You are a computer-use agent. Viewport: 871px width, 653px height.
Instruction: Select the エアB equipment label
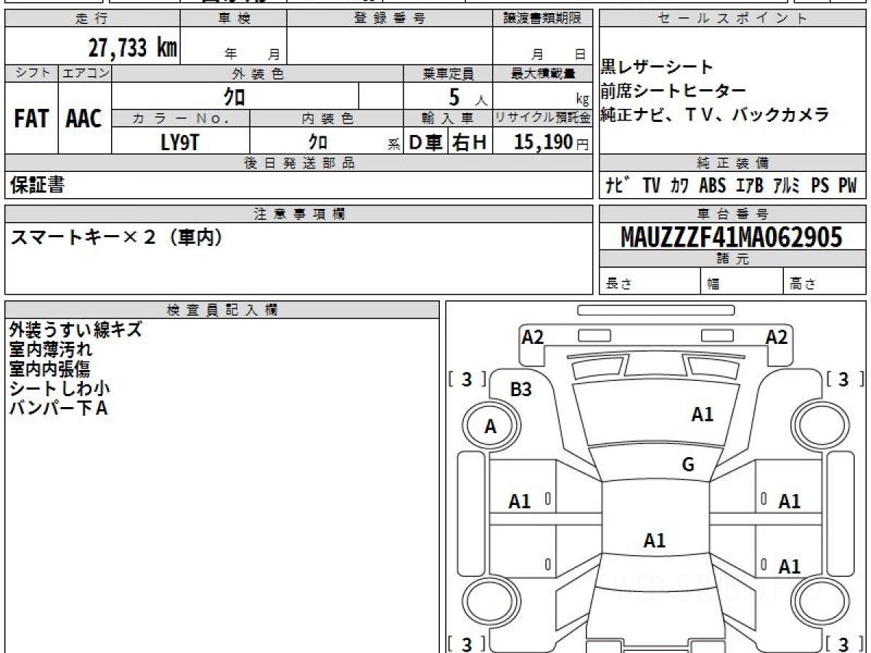tap(750, 186)
